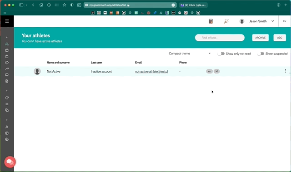Click the copy duplicate icon in sidebar
The width and height of the screenshot is (291, 172).
click(x=7, y=110)
